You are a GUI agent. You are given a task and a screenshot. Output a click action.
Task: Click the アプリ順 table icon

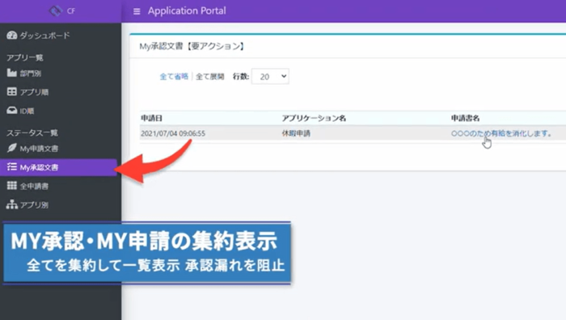tap(11, 91)
